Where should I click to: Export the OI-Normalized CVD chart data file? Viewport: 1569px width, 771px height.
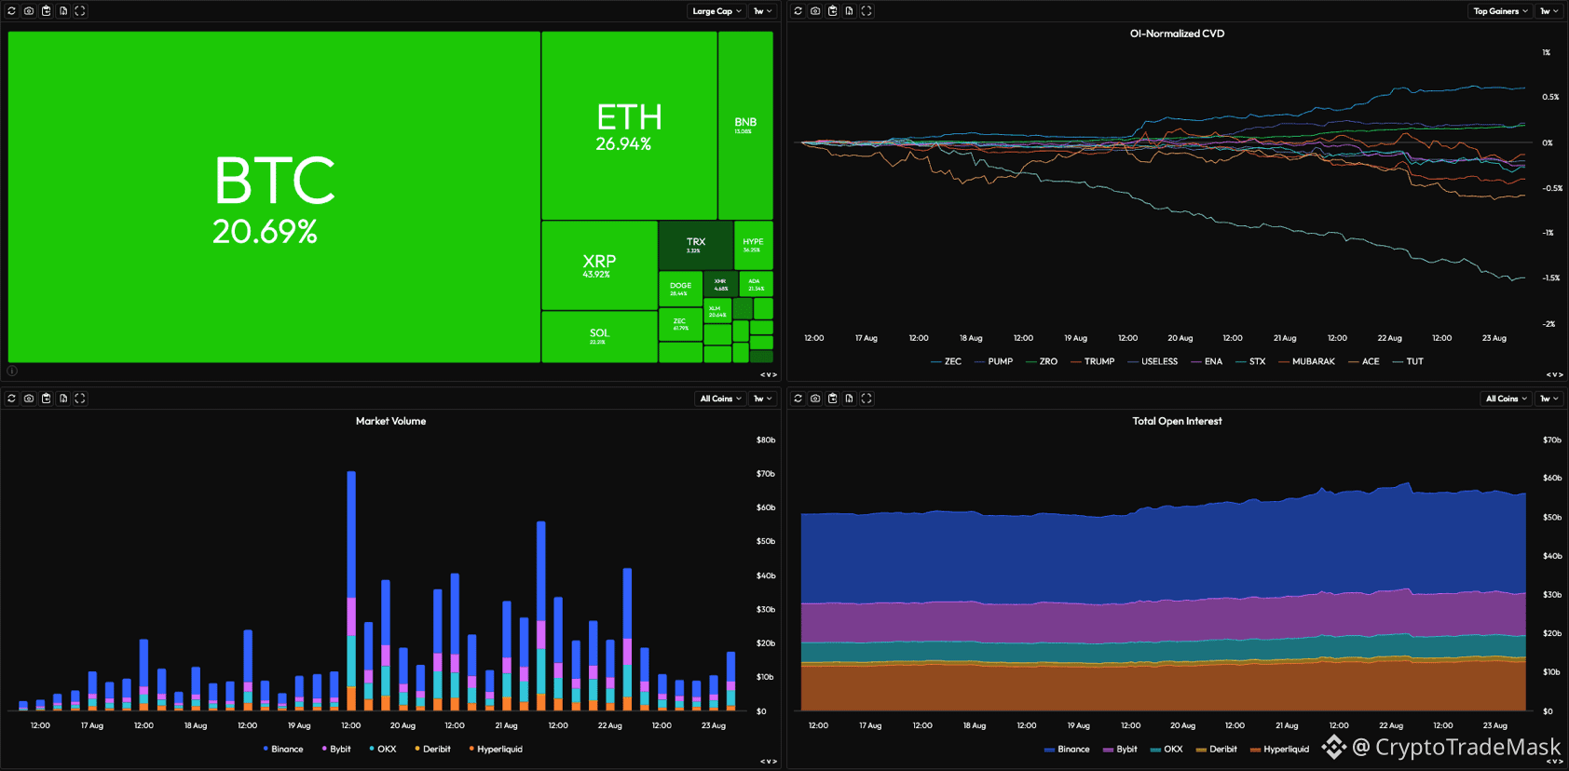coord(850,11)
